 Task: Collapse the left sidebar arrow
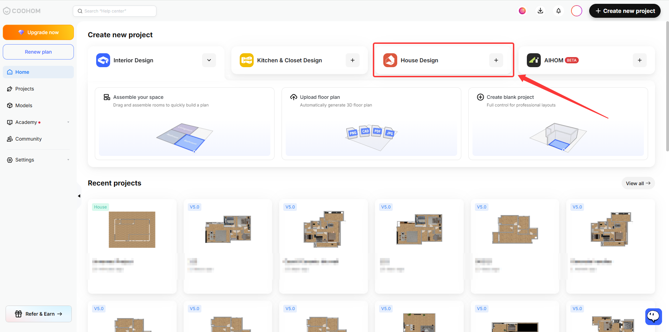[79, 196]
